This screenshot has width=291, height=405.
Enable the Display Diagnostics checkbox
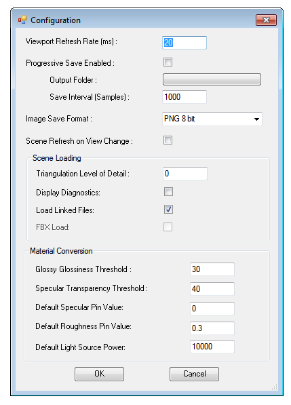coord(168,192)
